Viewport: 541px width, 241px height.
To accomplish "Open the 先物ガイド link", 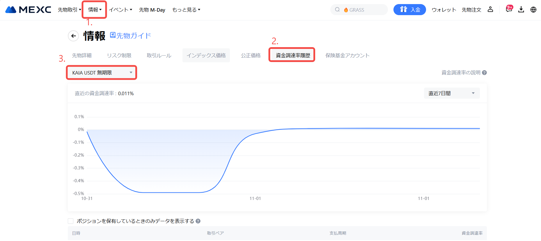I will point(131,36).
